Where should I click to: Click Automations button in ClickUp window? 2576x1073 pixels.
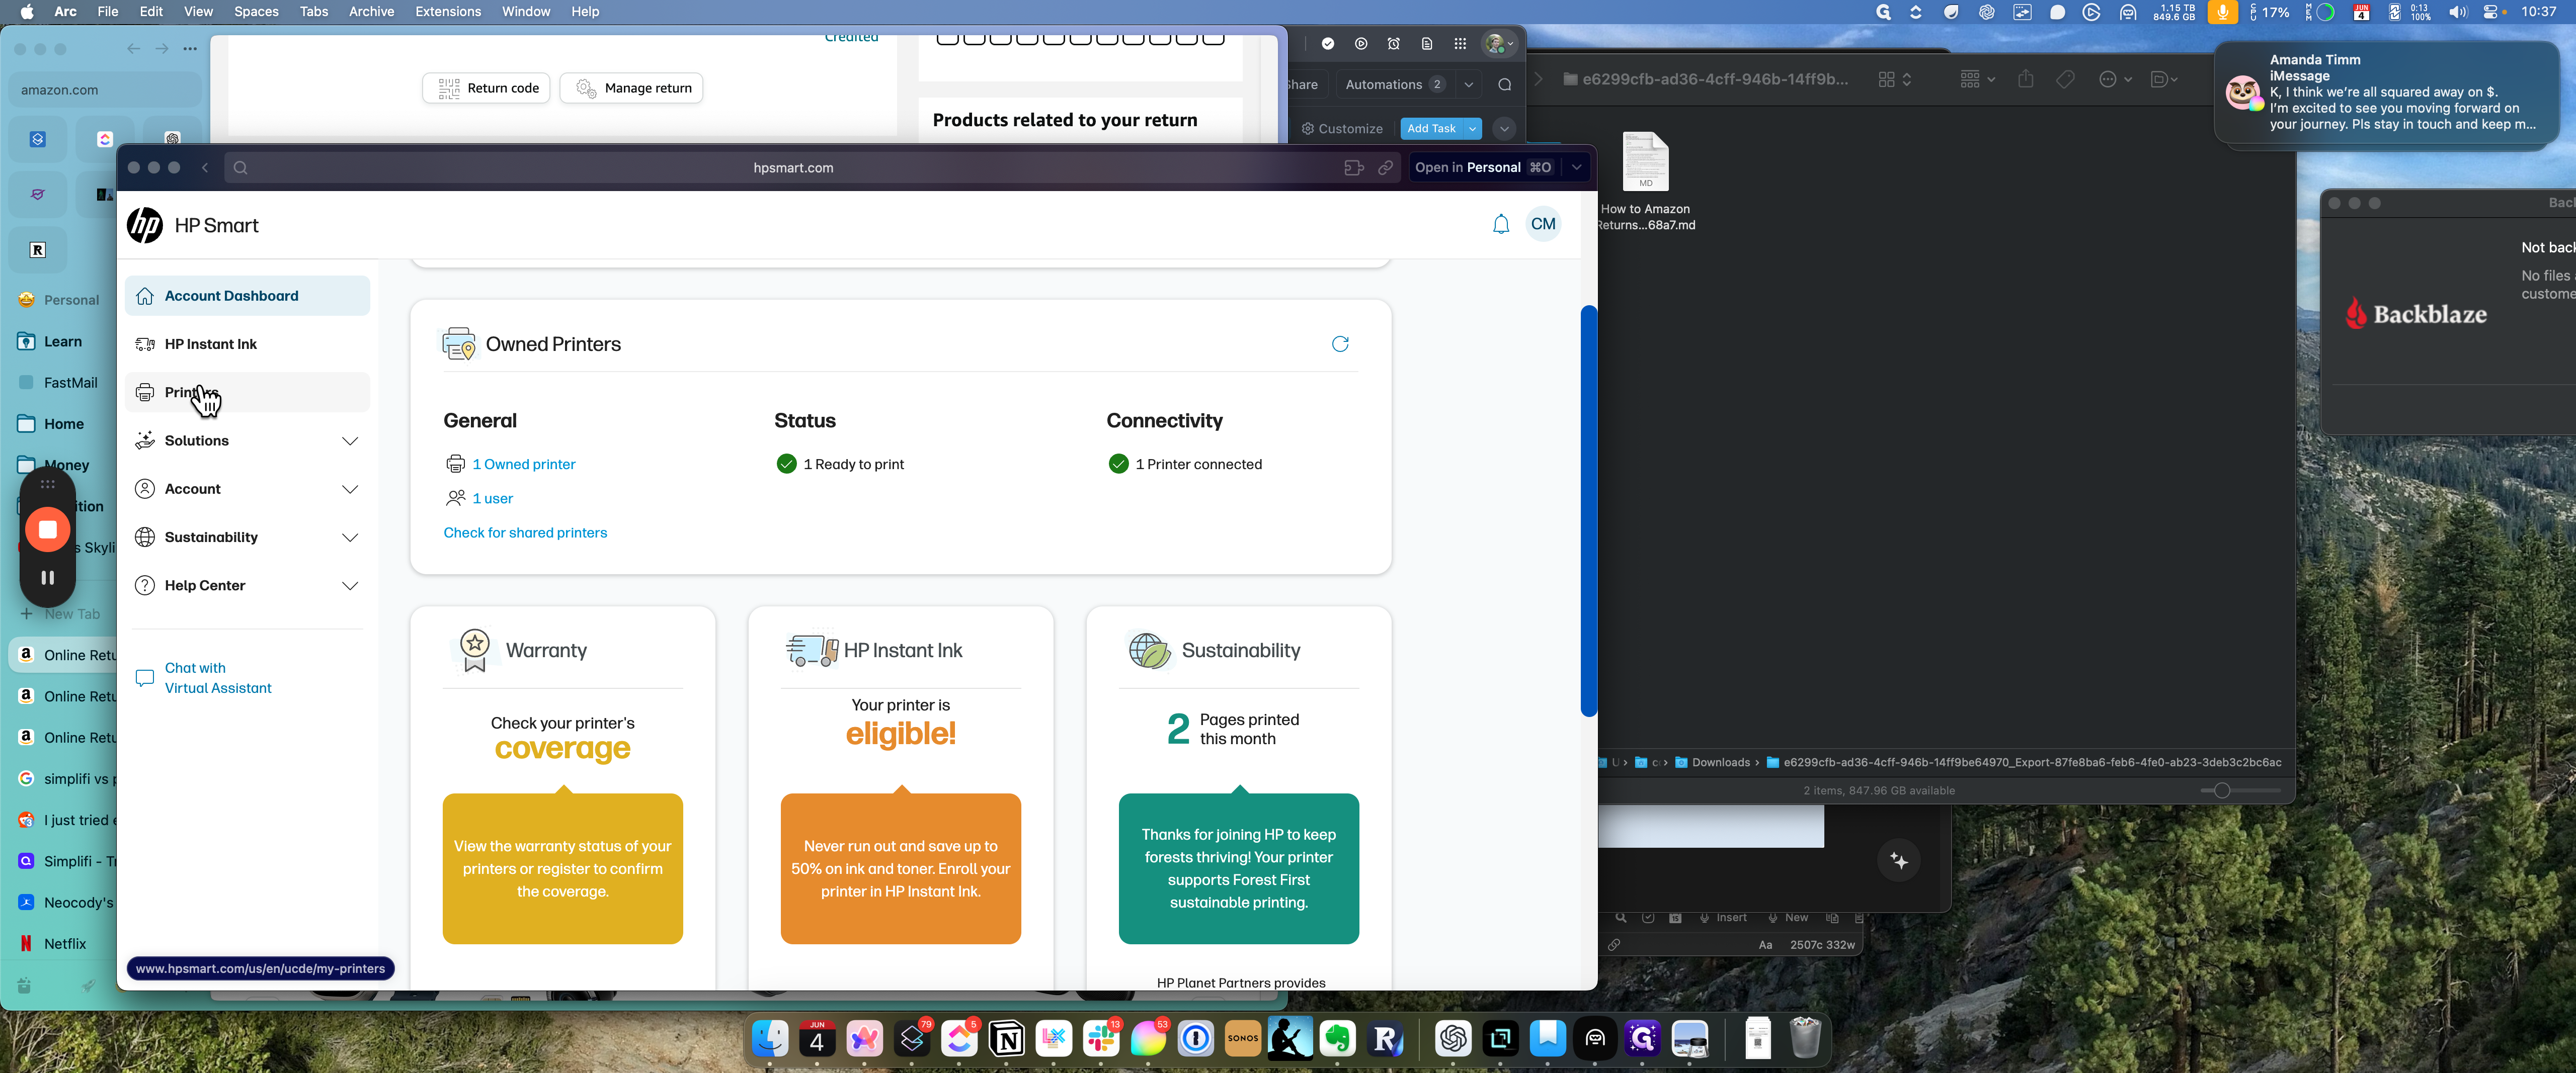coord(1394,84)
